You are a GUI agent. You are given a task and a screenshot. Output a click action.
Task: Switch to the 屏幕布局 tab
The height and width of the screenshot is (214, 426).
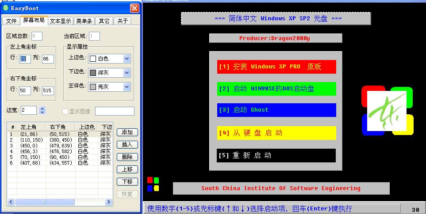pyautogui.click(x=34, y=20)
